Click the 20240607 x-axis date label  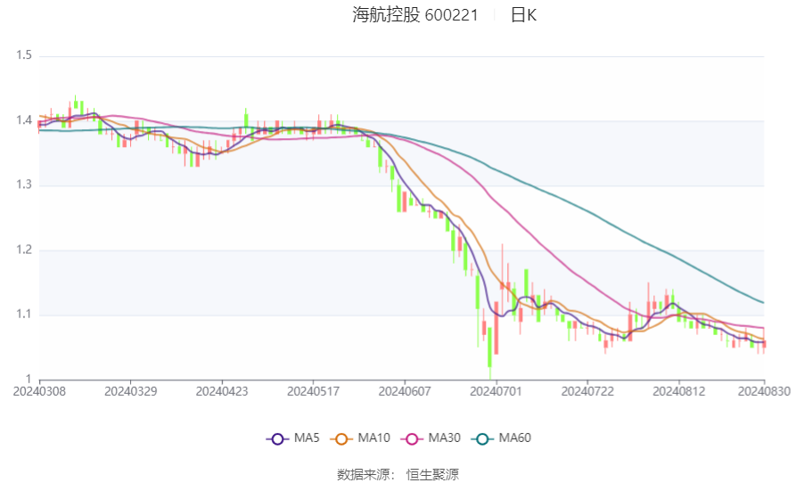pyautogui.click(x=405, y=392)
